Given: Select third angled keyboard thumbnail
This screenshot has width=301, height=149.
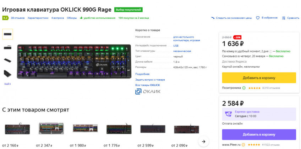Looking at the screenshot, I should point(7,61).
